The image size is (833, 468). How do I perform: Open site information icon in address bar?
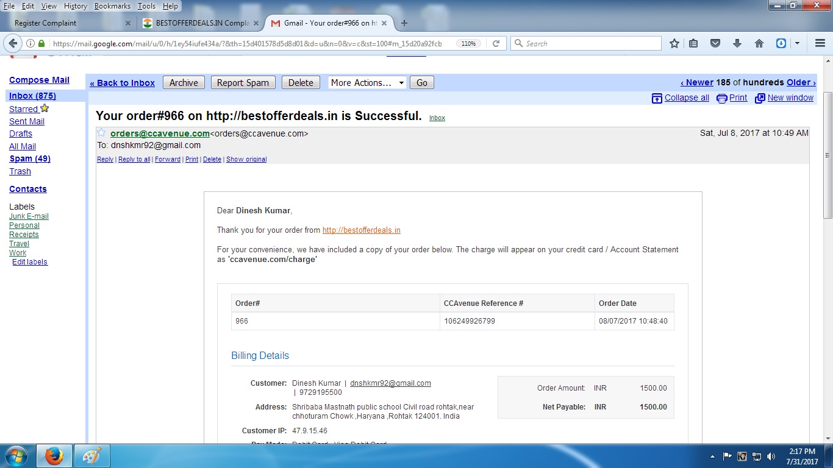coord(30,43)
